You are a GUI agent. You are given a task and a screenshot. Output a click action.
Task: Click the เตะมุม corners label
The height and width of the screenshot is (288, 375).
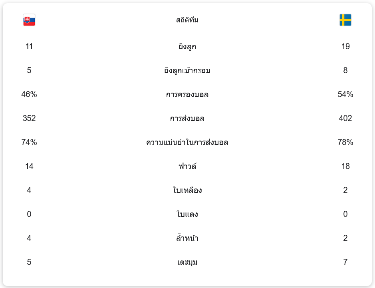point(187,262)
